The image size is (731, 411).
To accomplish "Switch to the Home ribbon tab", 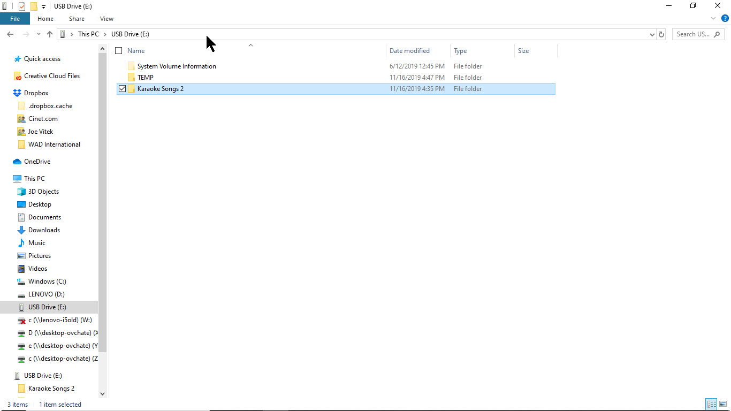I will point(45,19).
